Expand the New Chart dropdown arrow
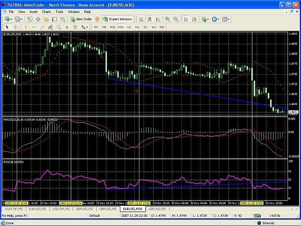Viewport: 301px width, 226px height. tap(12, 19)
